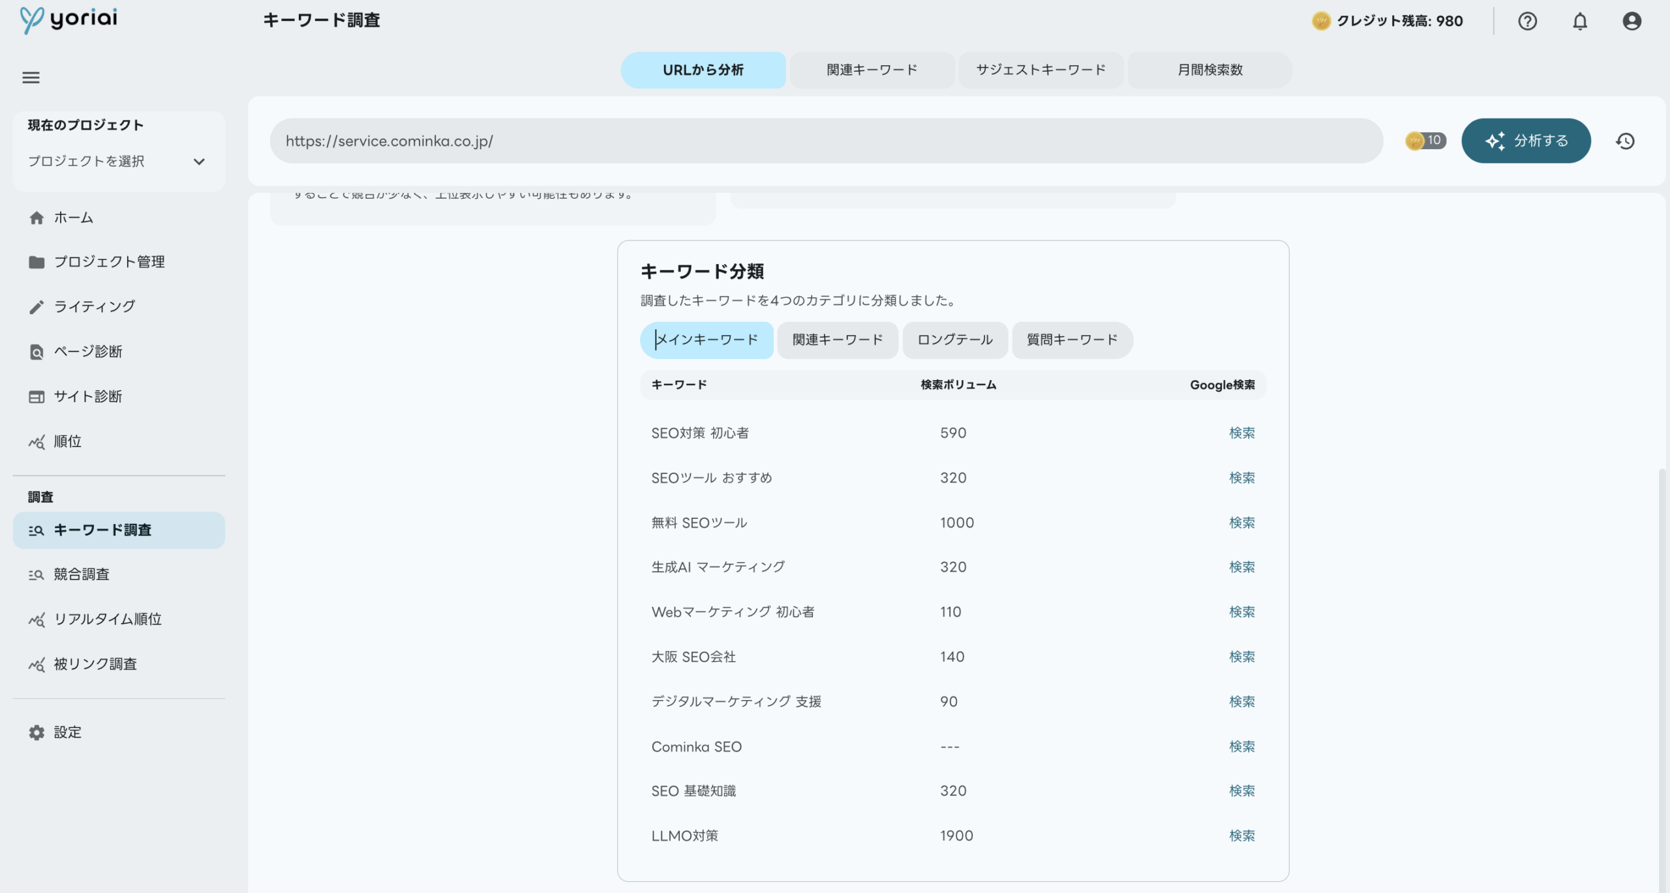This screenshot has height=893, width=1670.
Task: Switch to サジェストキーワード tab
Action: pos(1040,70)
